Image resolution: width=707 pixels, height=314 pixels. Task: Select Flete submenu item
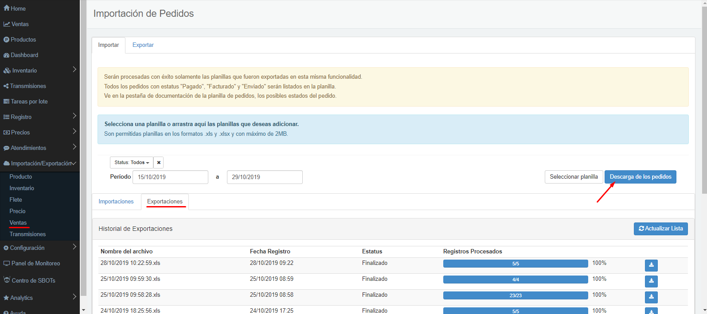(x=16, y=200)
